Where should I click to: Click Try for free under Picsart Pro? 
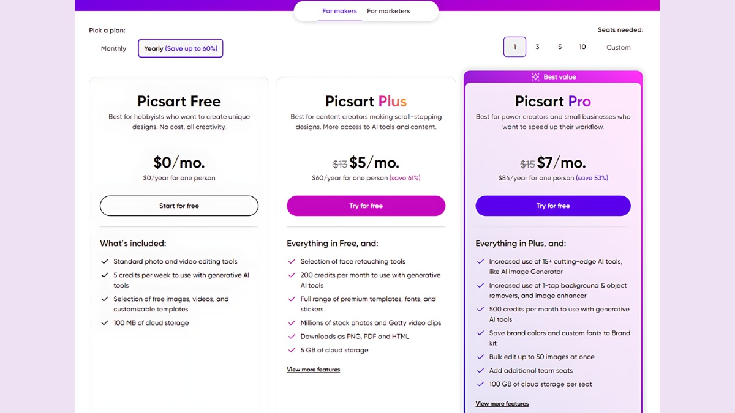click(x=553, y=206)
